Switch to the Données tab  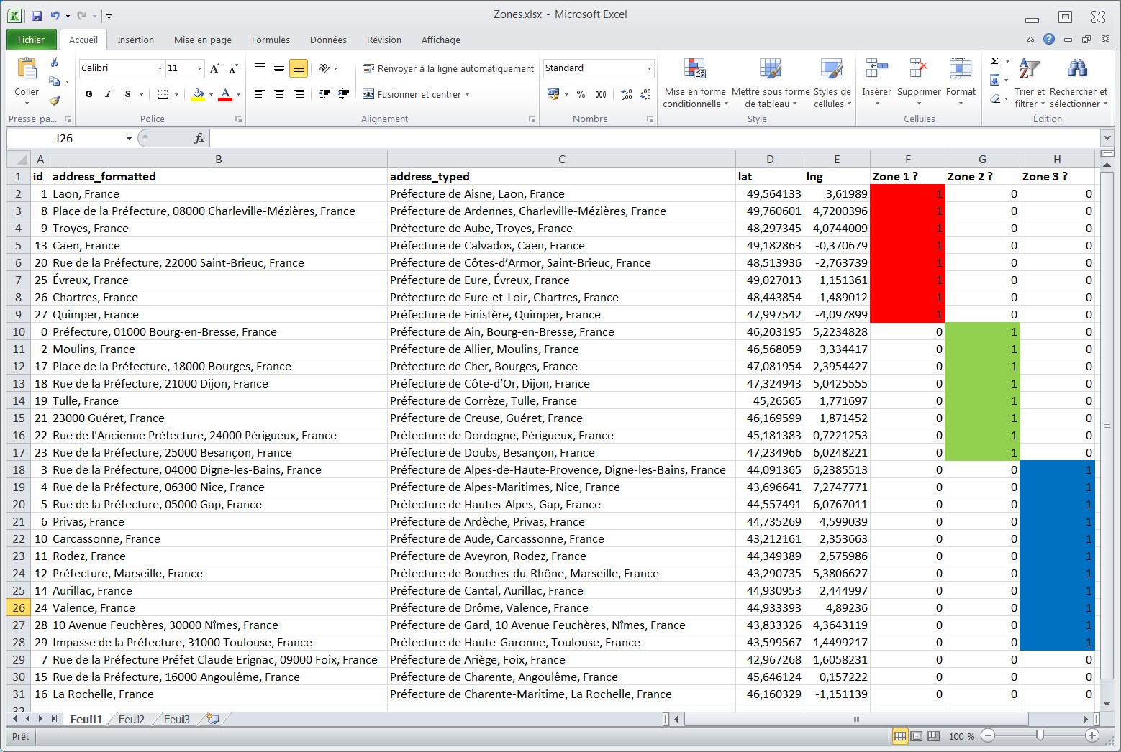328,40
